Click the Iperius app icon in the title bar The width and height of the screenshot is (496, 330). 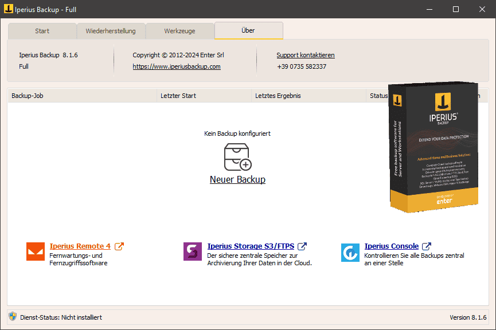pos(9,9)
